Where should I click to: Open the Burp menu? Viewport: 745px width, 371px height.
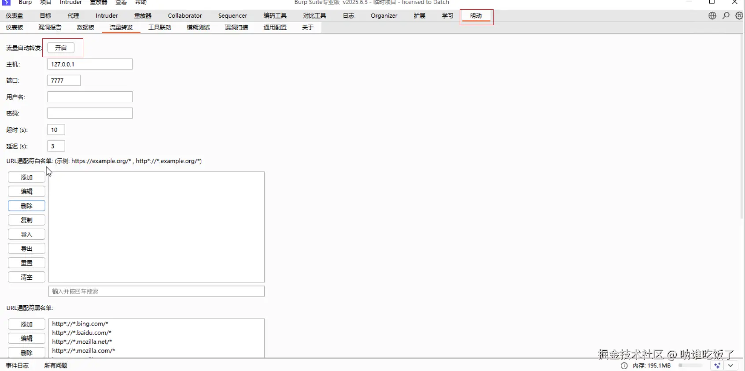tap(25, 2)
